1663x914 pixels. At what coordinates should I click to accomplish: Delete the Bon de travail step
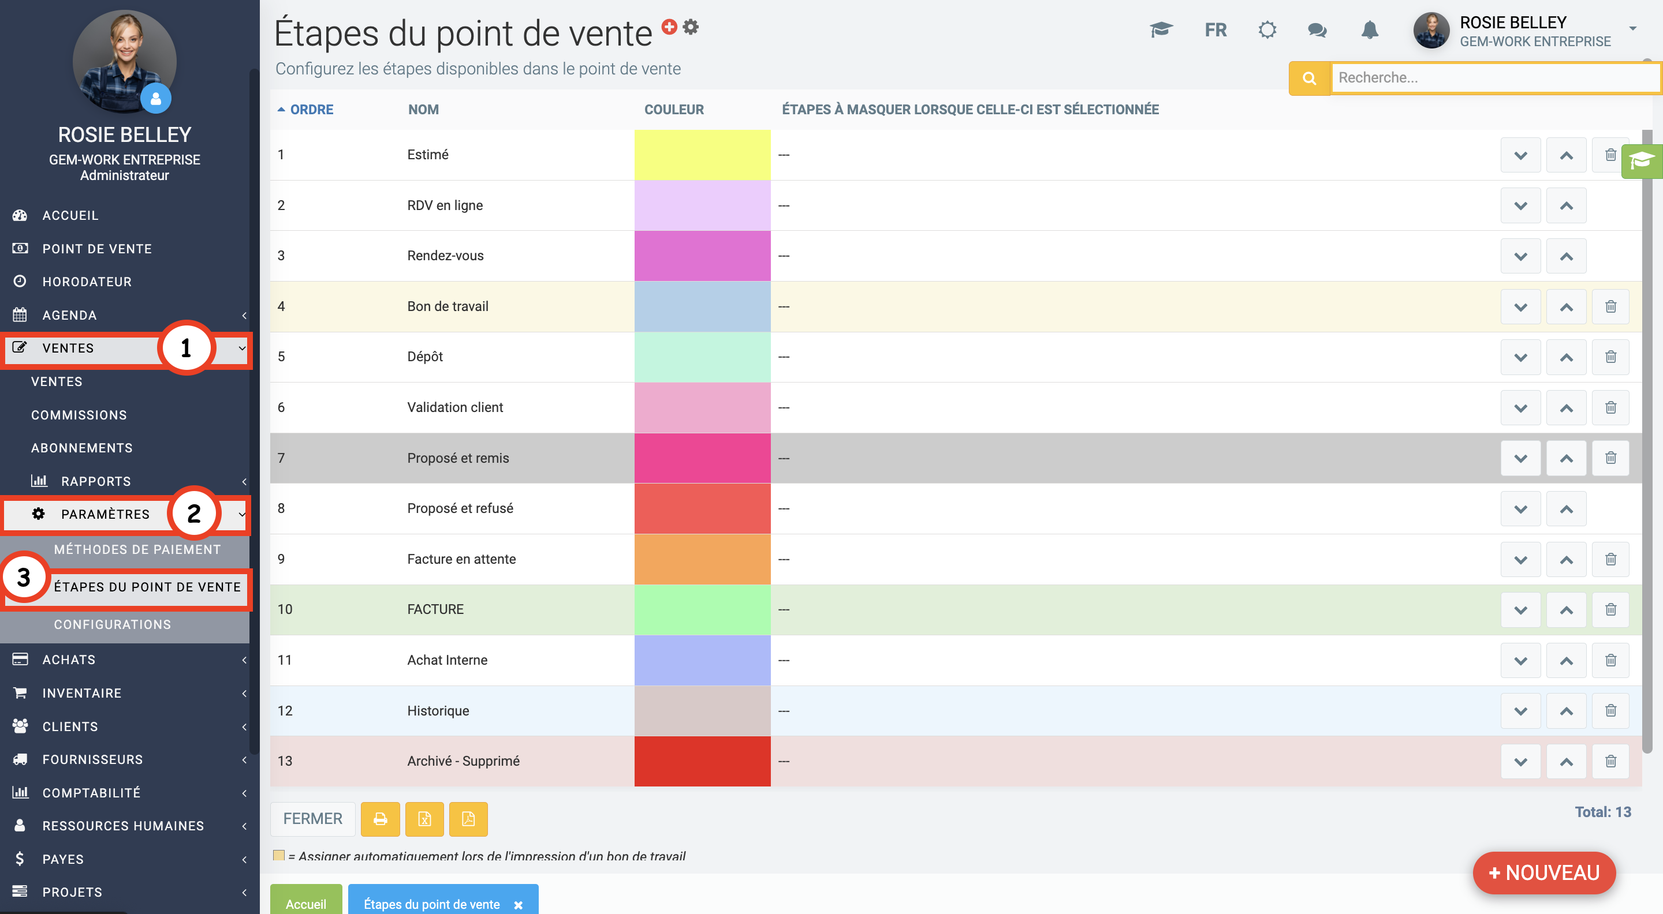point(1610,306)
